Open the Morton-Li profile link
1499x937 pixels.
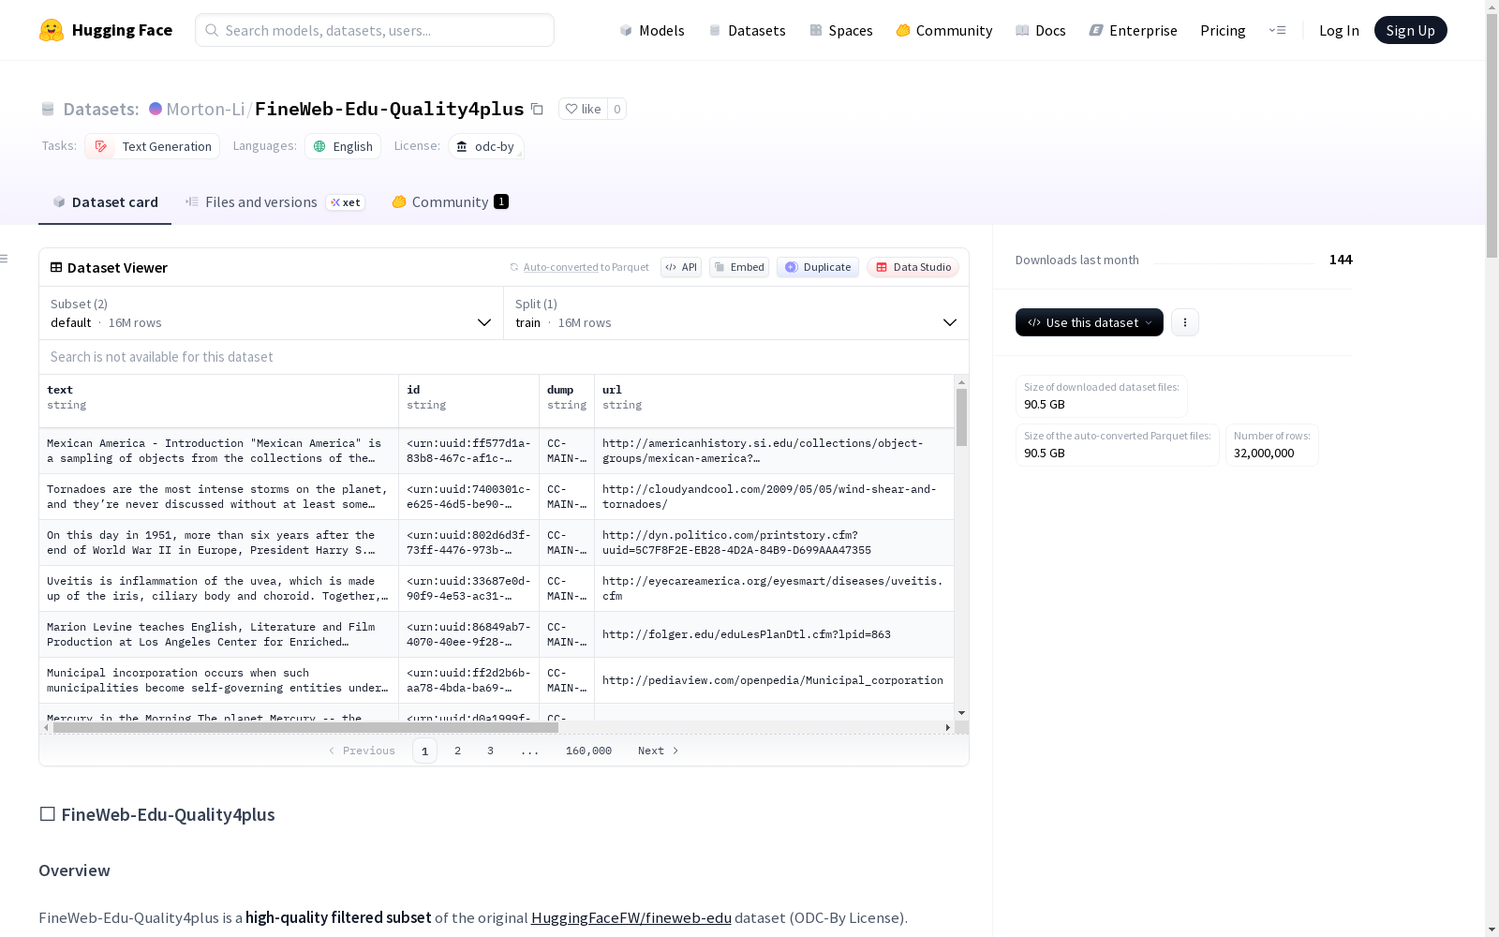pos(205,109)
